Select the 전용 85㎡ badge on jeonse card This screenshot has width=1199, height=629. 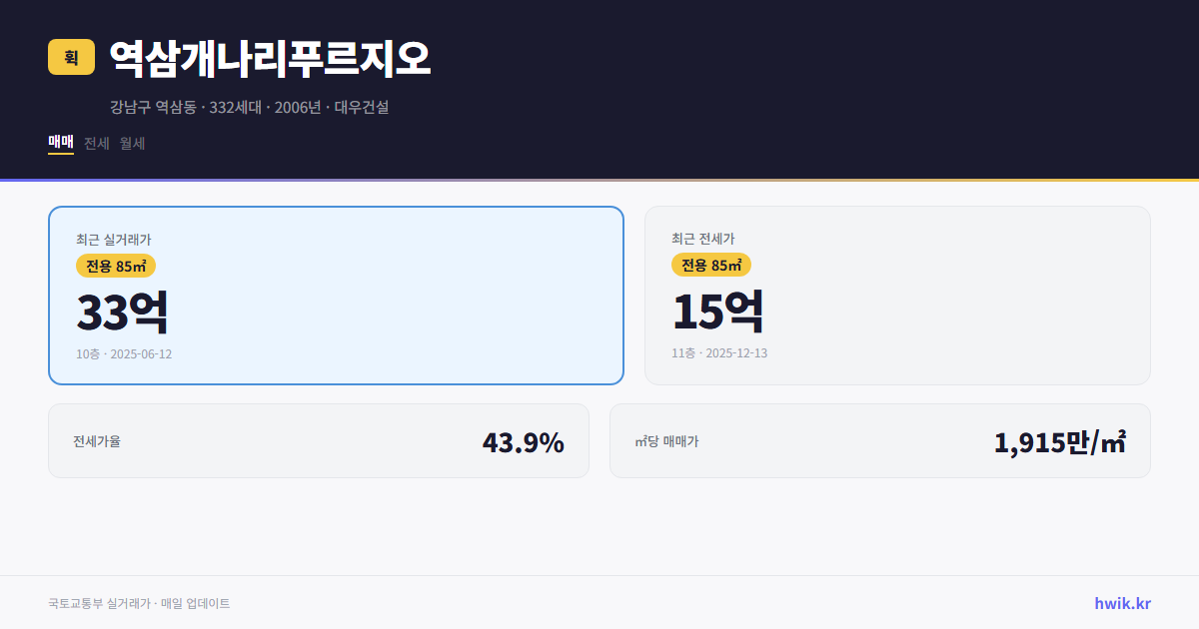tap(711, 265)
